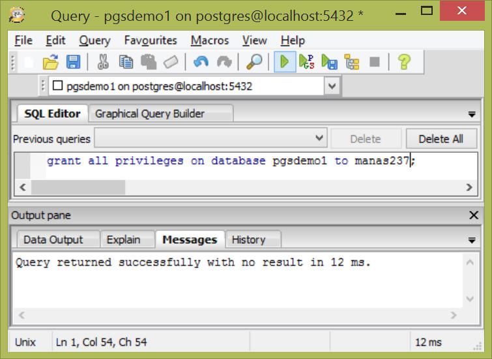Open the Edit menu
Image resolution: width=492 pixels, height=359 pixels.
pos(55,40)
